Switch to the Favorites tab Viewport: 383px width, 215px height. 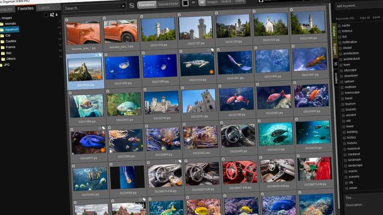click(26, 8)
